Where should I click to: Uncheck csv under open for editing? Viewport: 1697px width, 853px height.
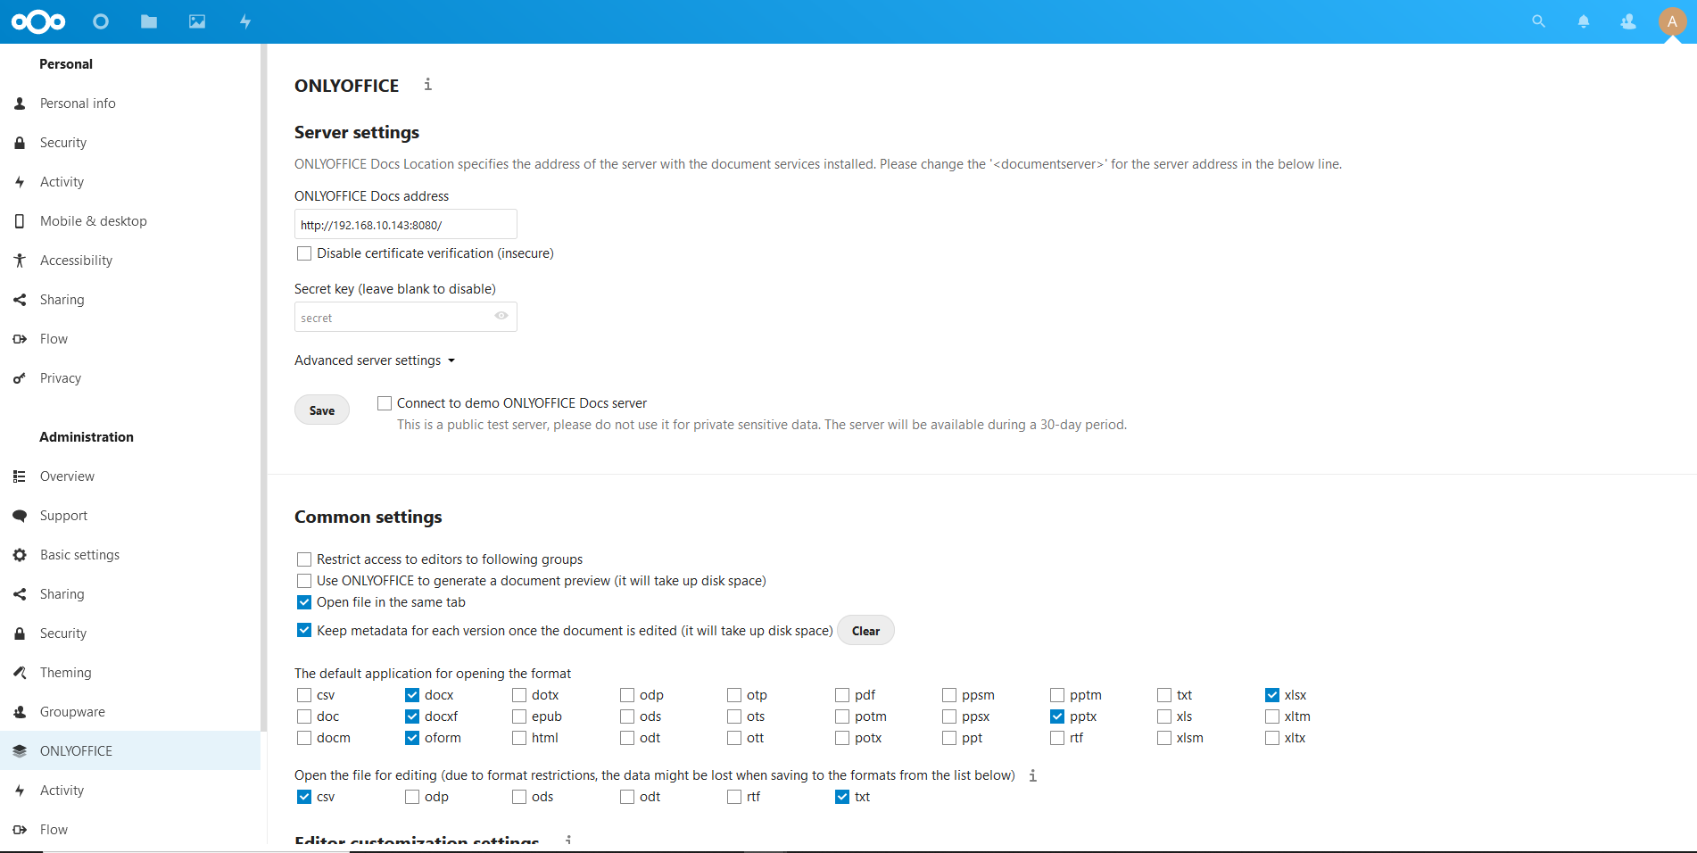pyautogui.click(x=304, y=797)
